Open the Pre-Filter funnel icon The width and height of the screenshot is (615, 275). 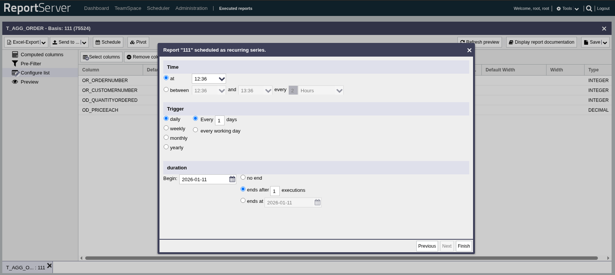[x=15, y=64]
